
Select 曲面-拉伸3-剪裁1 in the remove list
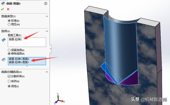click(x=19, y=62)
